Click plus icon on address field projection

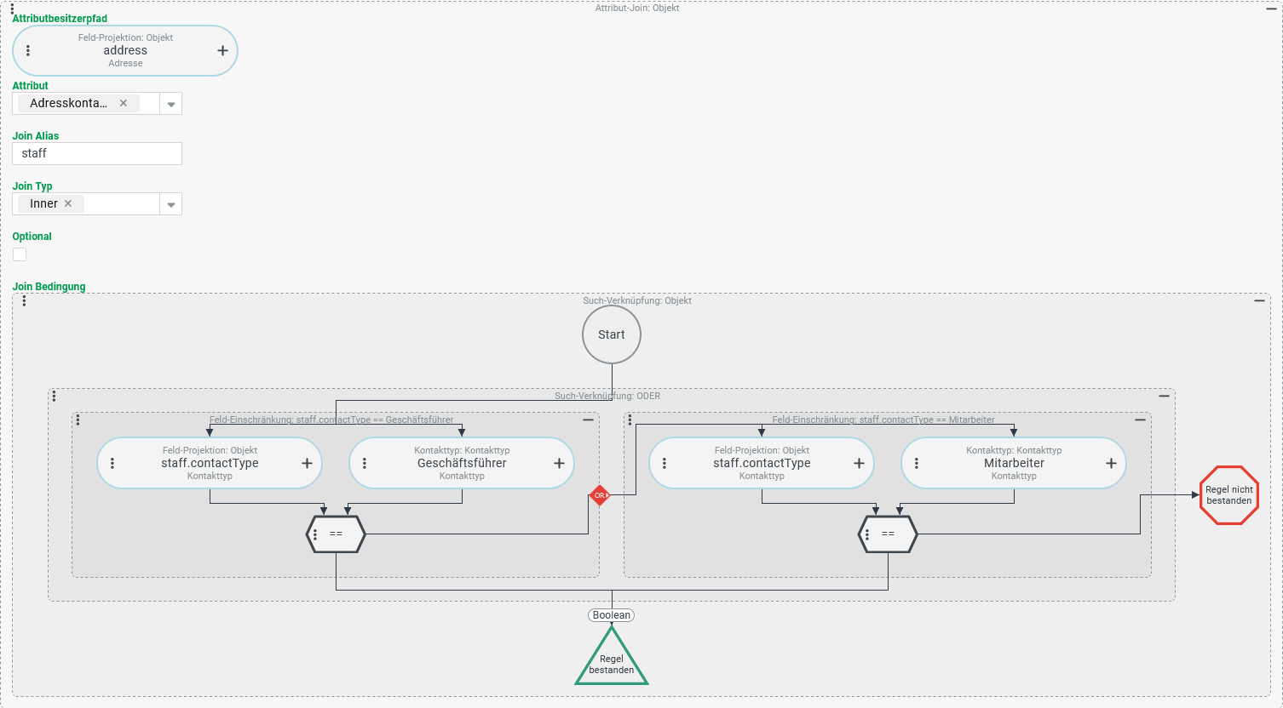tap(222, 51)
